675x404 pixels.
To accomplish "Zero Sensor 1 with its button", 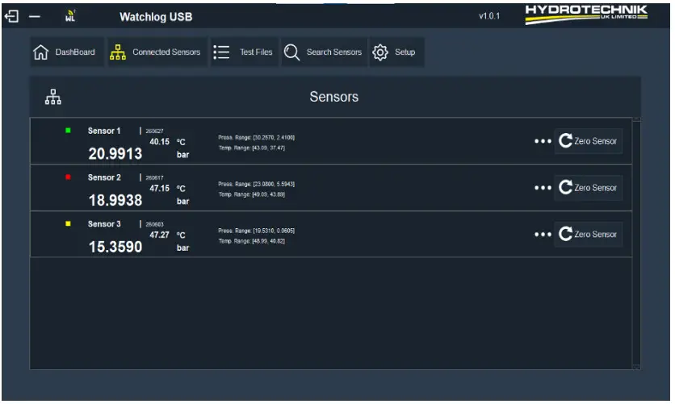I will pos(588,141).
